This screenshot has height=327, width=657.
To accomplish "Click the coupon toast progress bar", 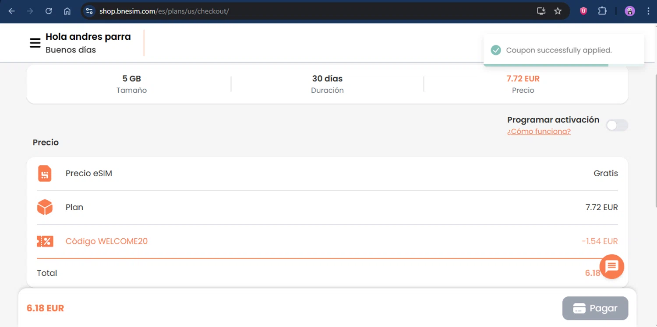I will click(564, 65).
